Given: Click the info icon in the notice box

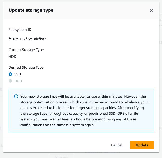Looking at the screenshot, I should coord(16,96).
